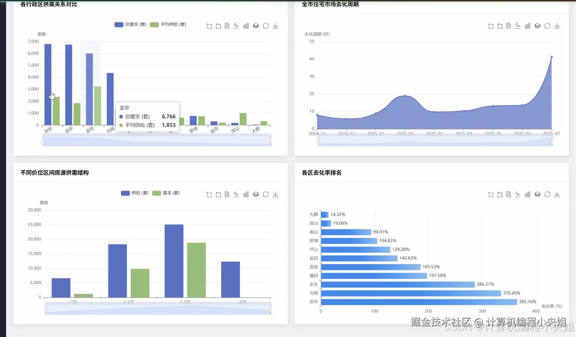Viewport: 576px width, 337px height.
Task: Toggle the 供给 (套) legend series
Action: [x=135, y=193]
